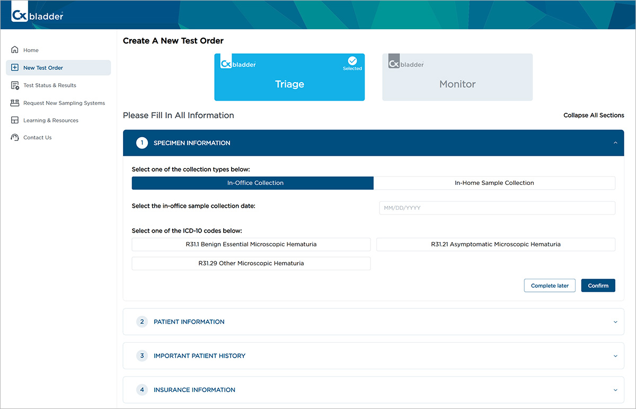This screenshot has width=636, height=409.
Task: Choose R31.21 Asymptomatic Microscopic Hematuria
Action: [x=496, y=244]
